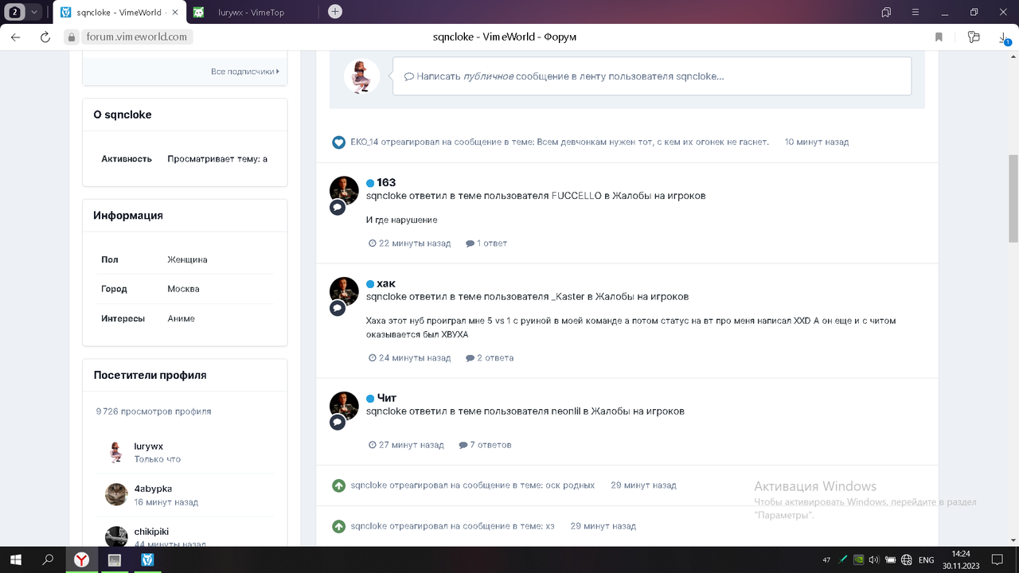Image resolution: width=1019 pixels, height=573 pixels.
Task: Switch to 'lurywx - VimeTop' tab
Action: pos(251,12)
